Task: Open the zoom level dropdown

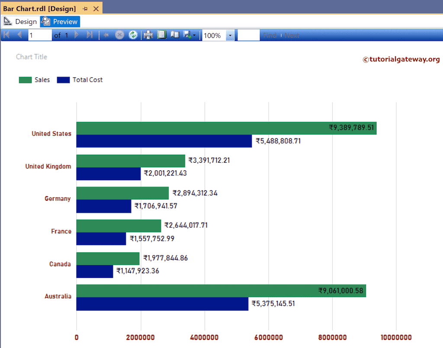Action: point(231,35)
